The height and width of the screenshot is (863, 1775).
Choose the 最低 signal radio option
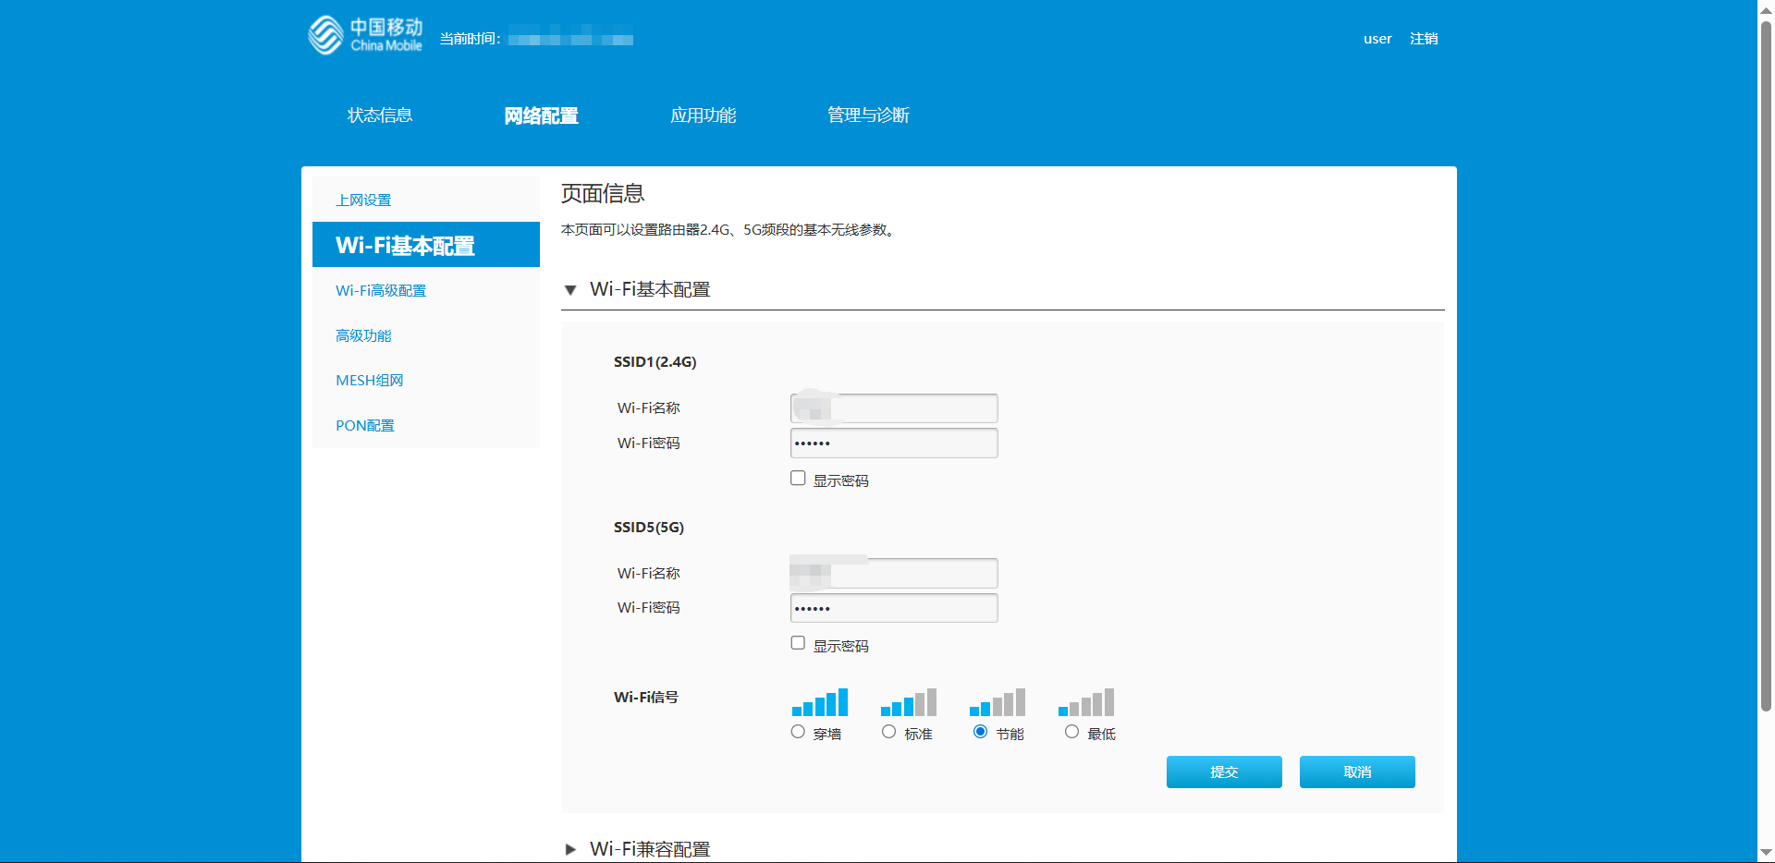(1071, 732)
